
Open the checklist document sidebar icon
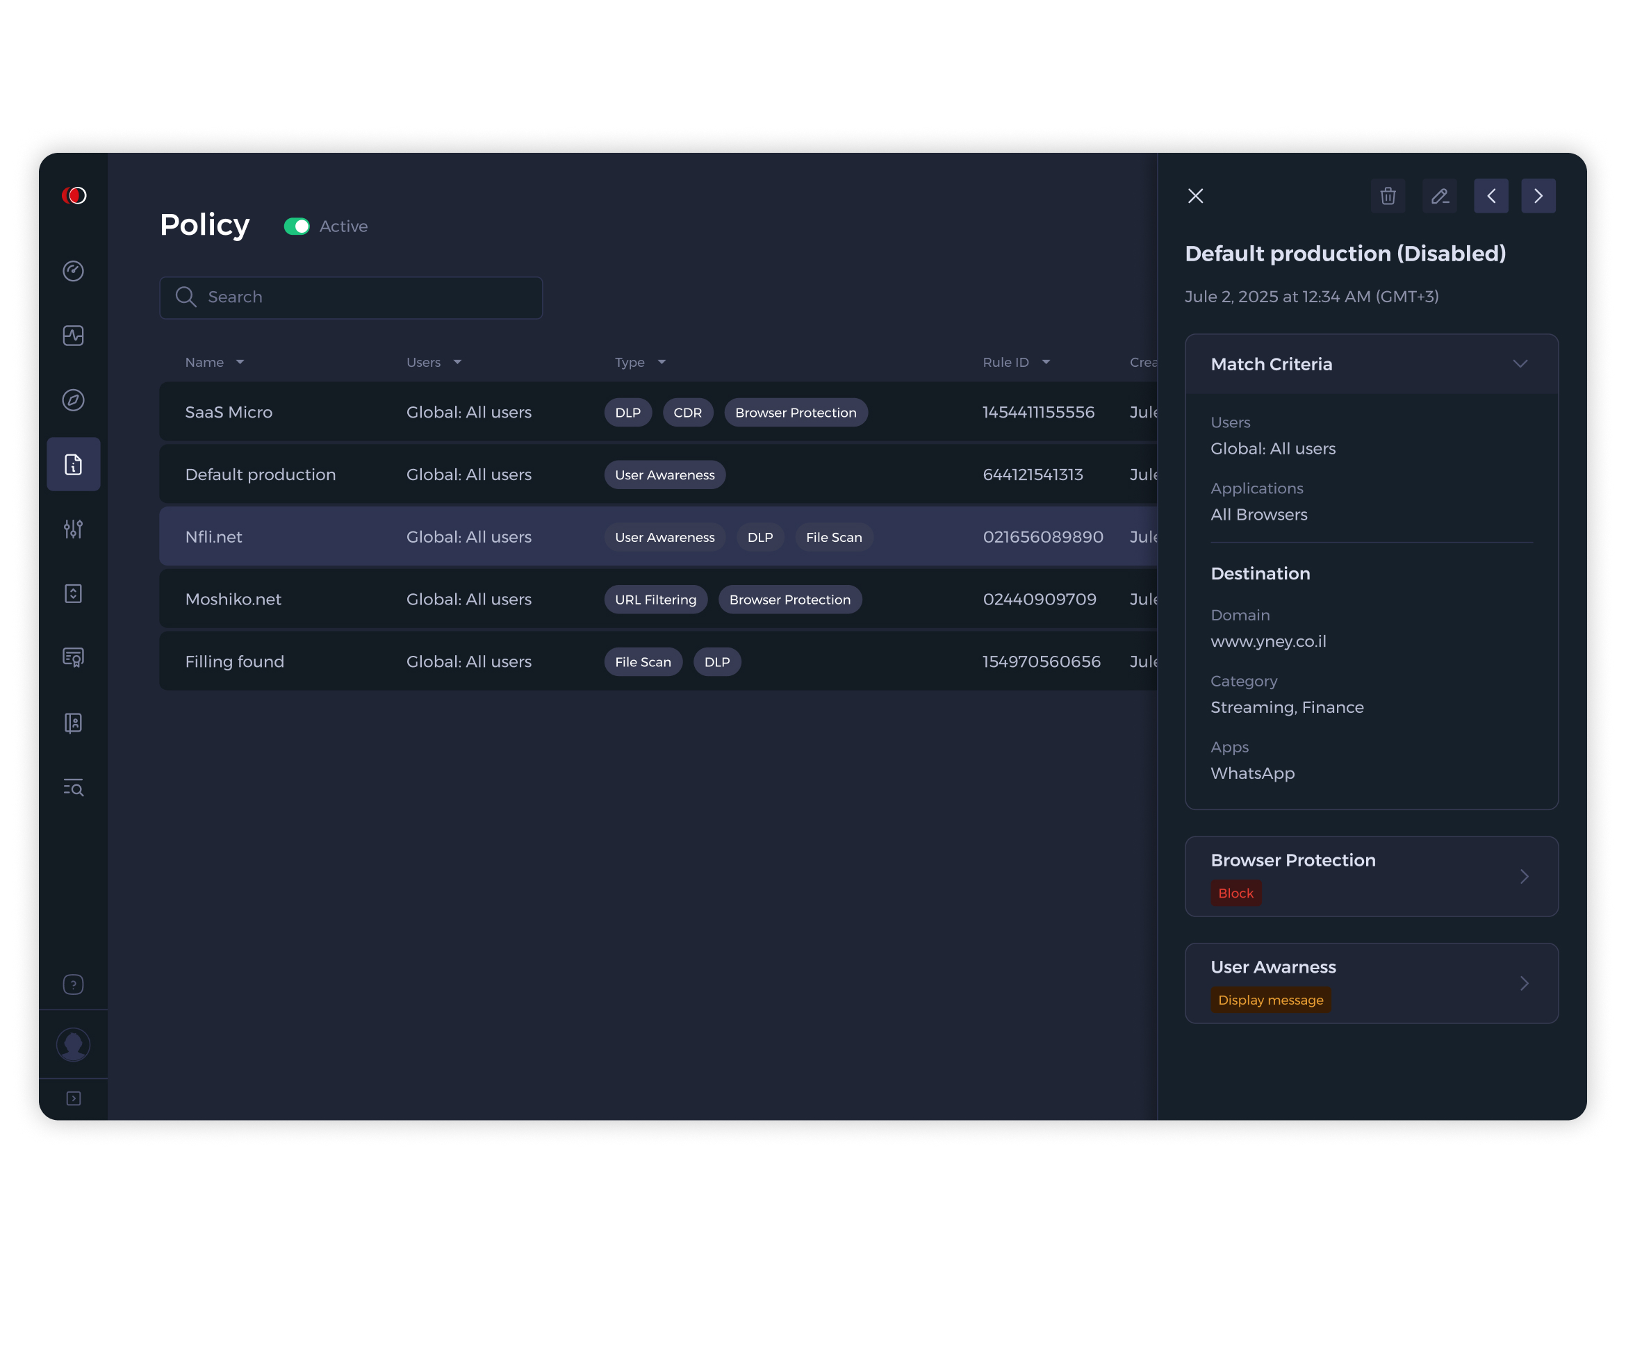pyautogui.click(x=74, y=594)
